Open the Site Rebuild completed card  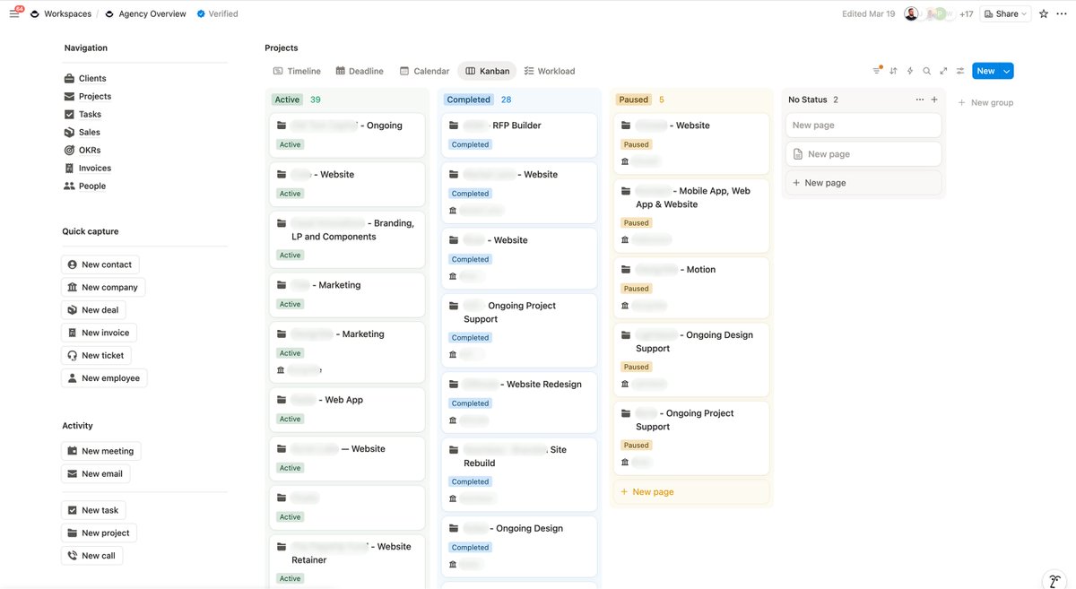coord(518,474)
